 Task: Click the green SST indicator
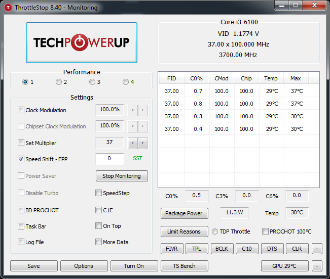pos(138,158)
